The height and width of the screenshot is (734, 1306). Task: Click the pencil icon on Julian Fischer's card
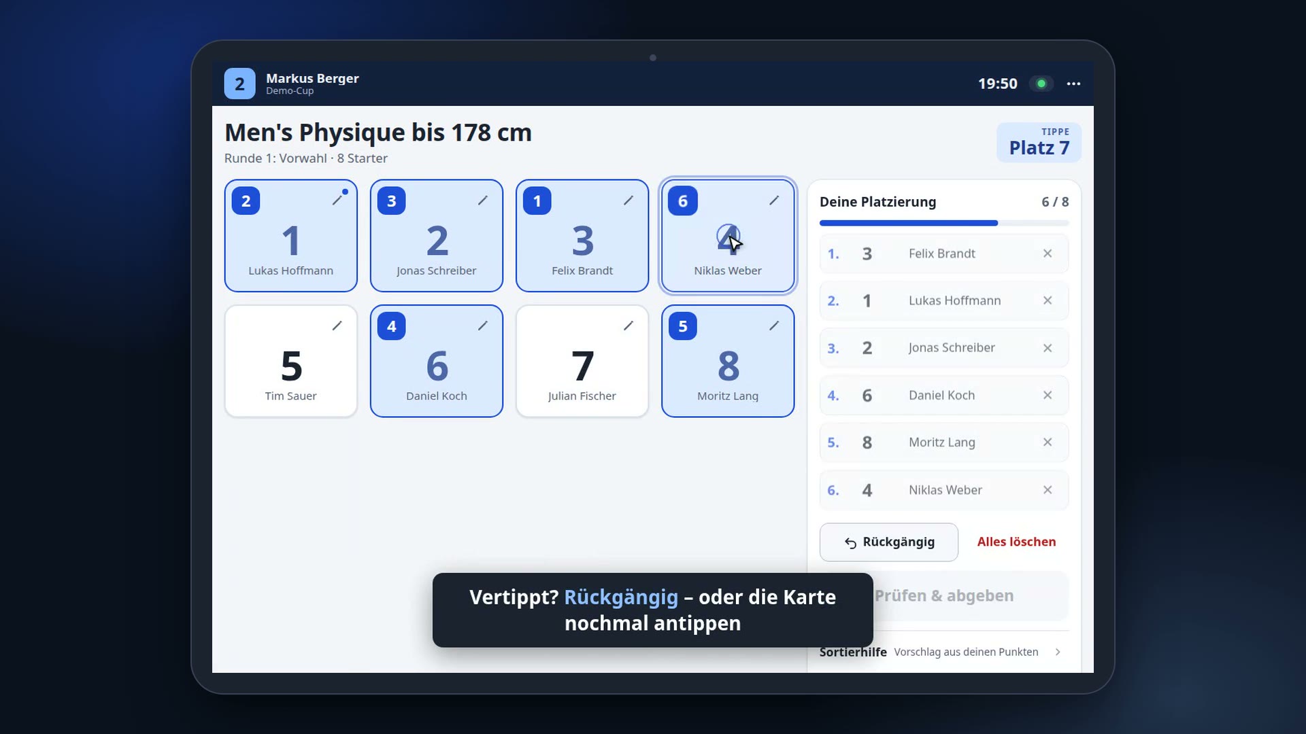click(x=629, y=326)
